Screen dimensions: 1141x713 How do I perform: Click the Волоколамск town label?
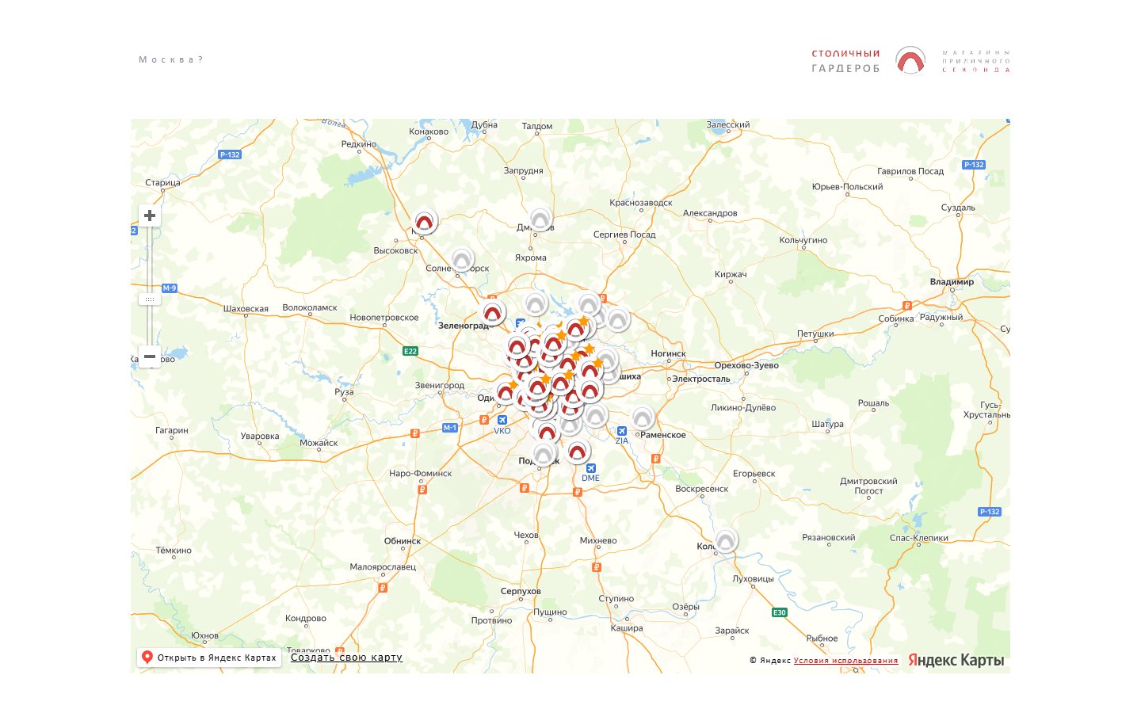[x=310, y=307]
